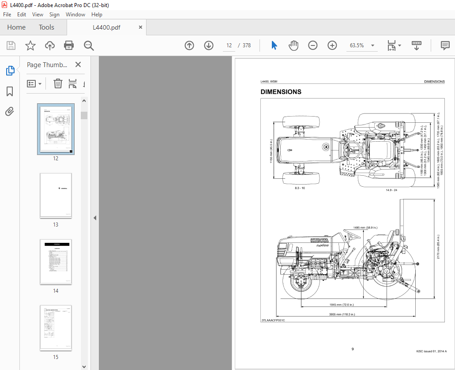This screenshot has height=370, width=455.
Task: Click thumbnail scrollbar up arrow
Action: (84, 101)
